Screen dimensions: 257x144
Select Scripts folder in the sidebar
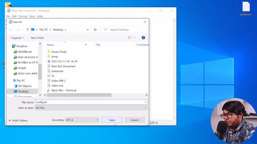click(x=22, y=68)
